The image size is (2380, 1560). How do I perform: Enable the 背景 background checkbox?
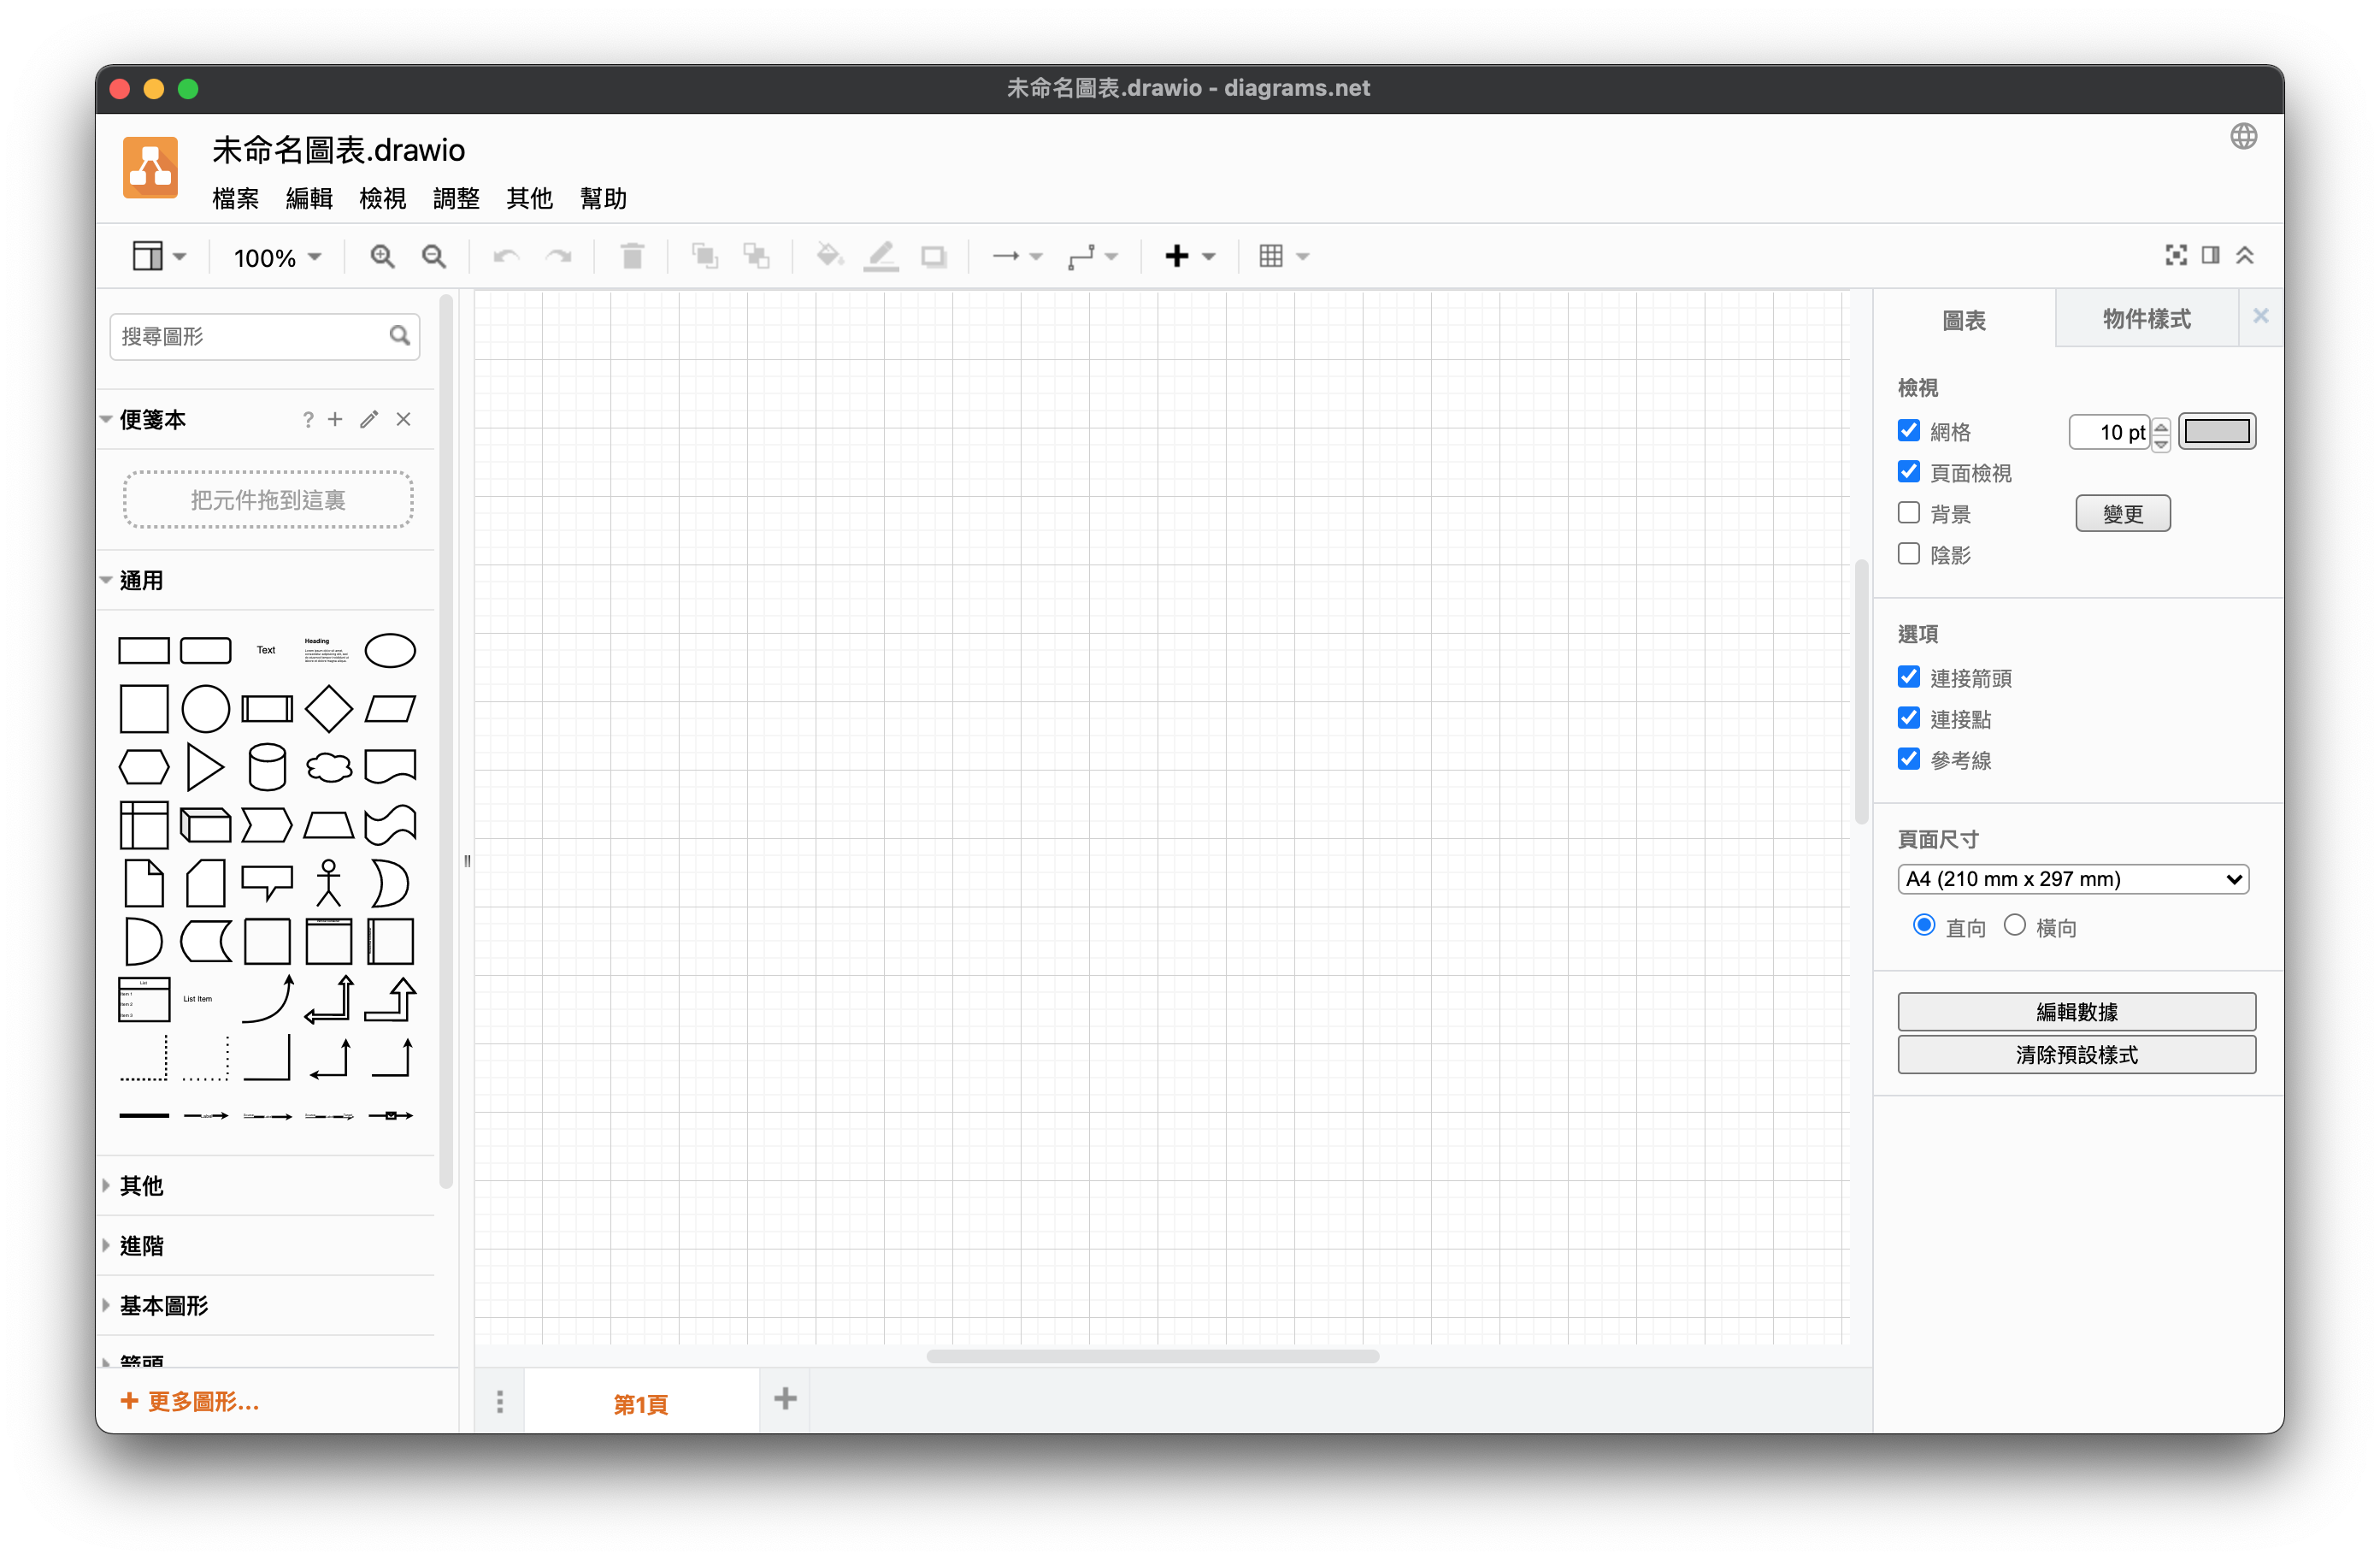point(1908,512)
